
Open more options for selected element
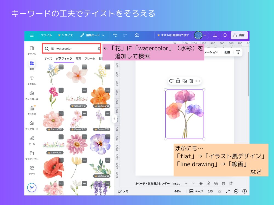pos(198,81)
